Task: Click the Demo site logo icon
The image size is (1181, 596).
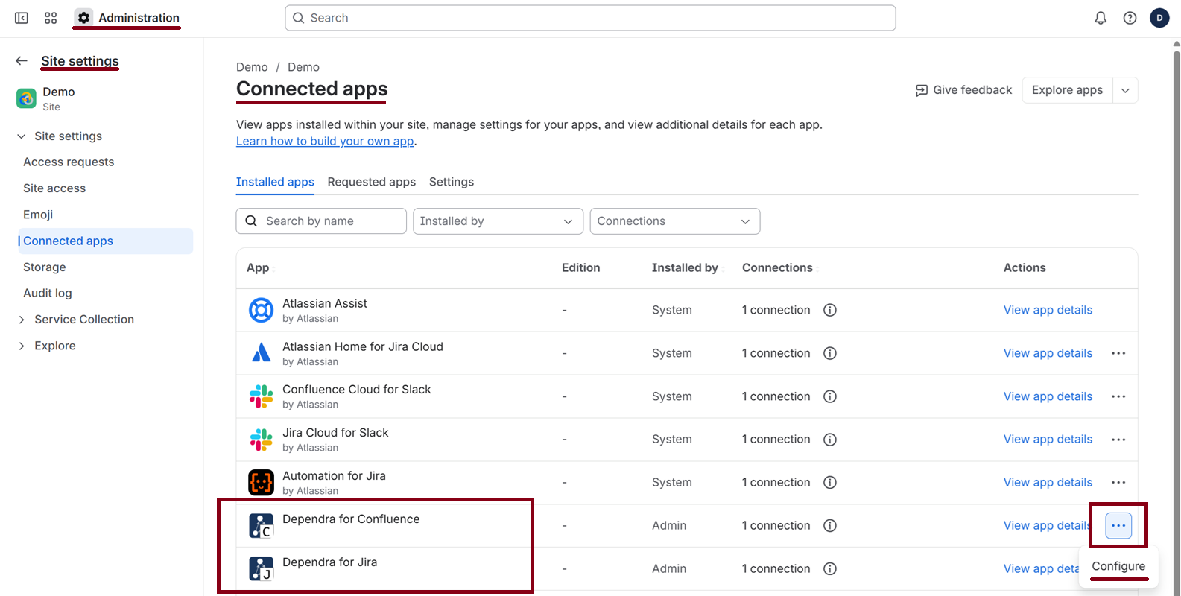Action: click(x=27, y=98)
